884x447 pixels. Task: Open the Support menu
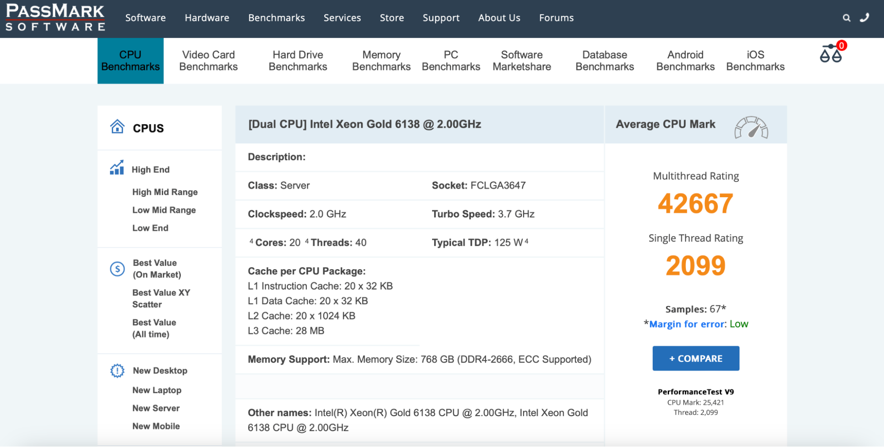(441, 18)
